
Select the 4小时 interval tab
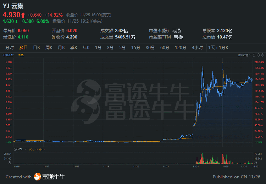197,48
